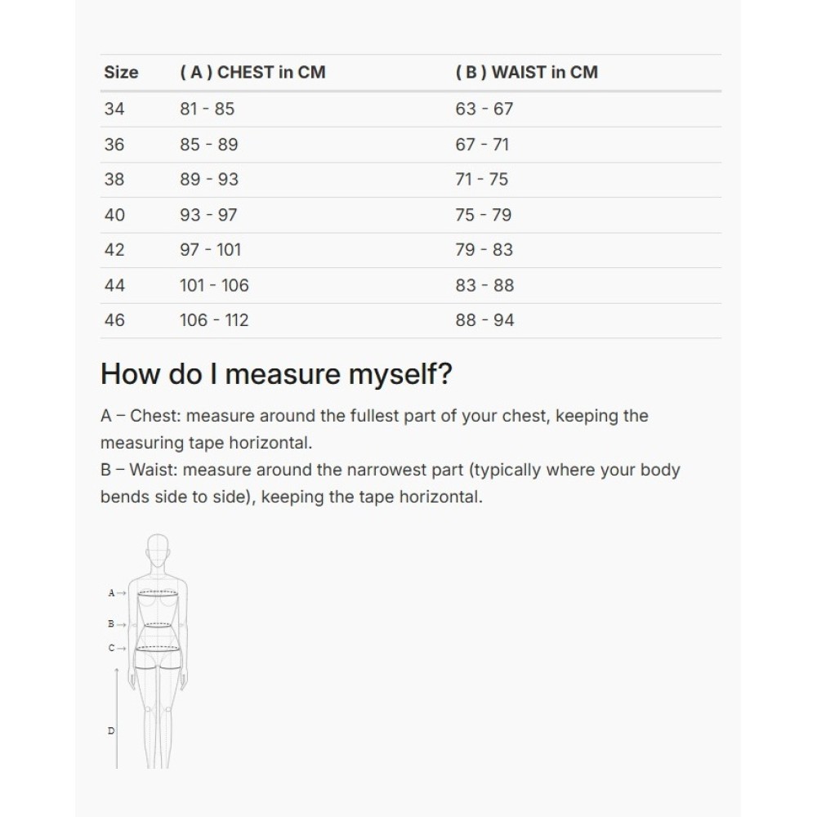Select the size 36 row

coord(411,145)
